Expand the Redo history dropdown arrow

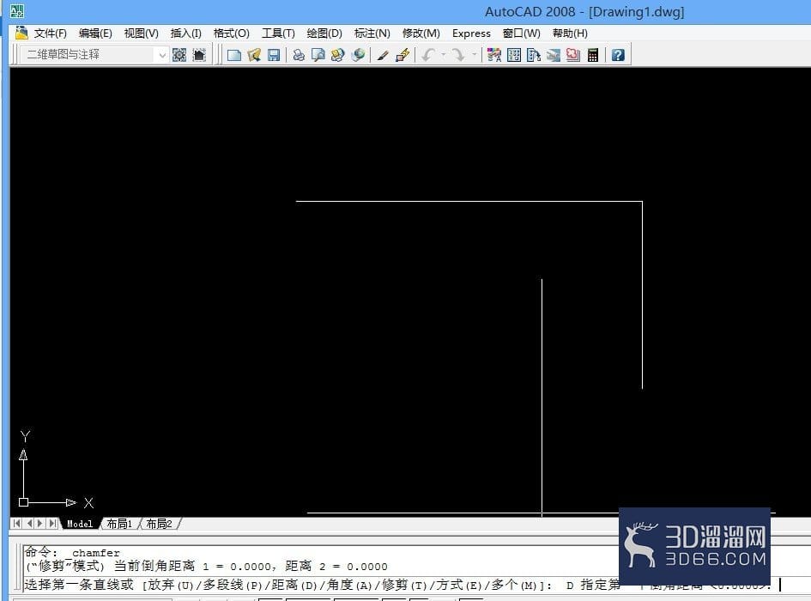click(474, 55)
